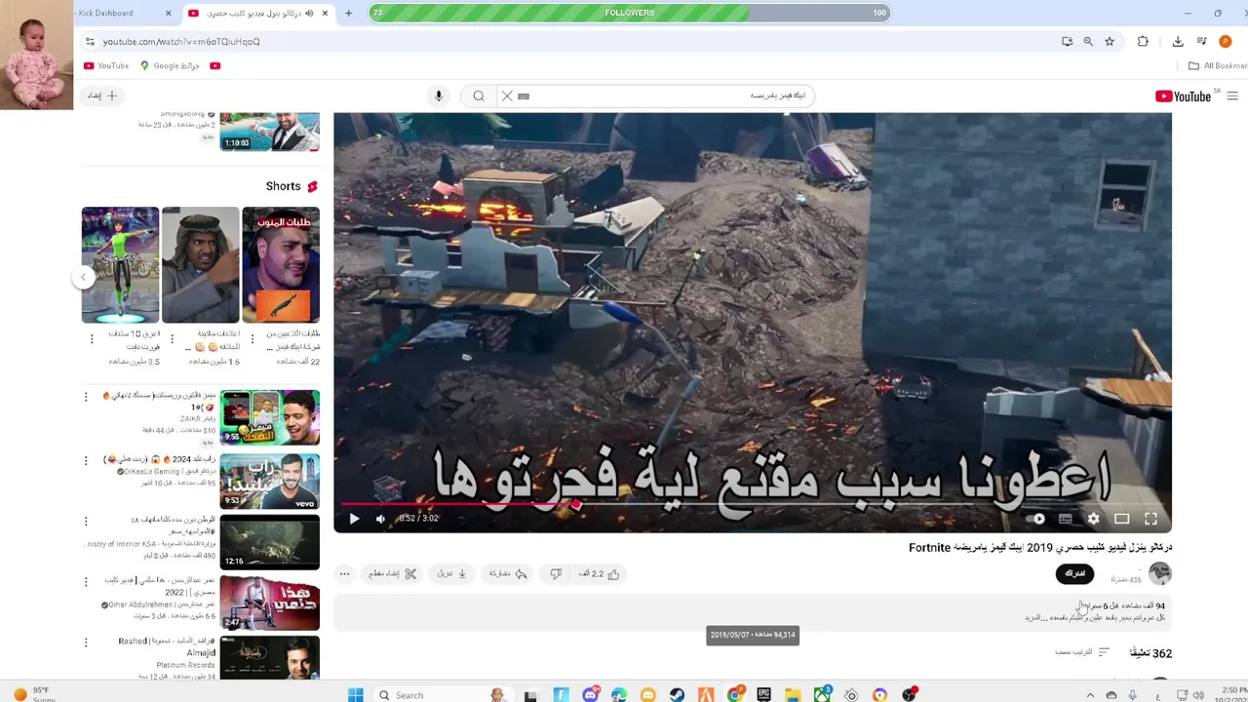
Task: Open the options menu for DrKaaLo Gaming video
Action: point(86,460)
